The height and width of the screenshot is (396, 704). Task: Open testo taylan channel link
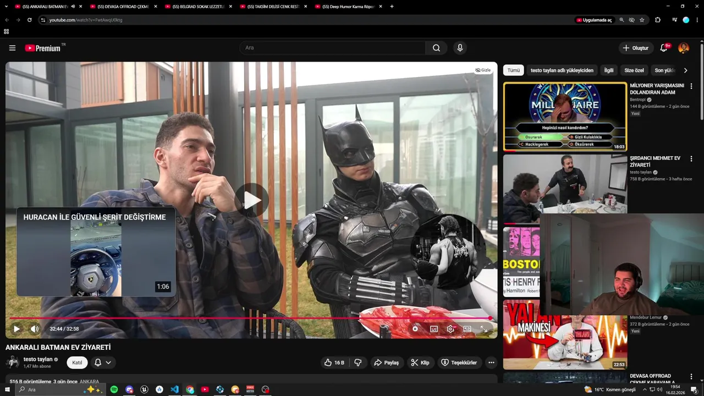tap(38, 359)
